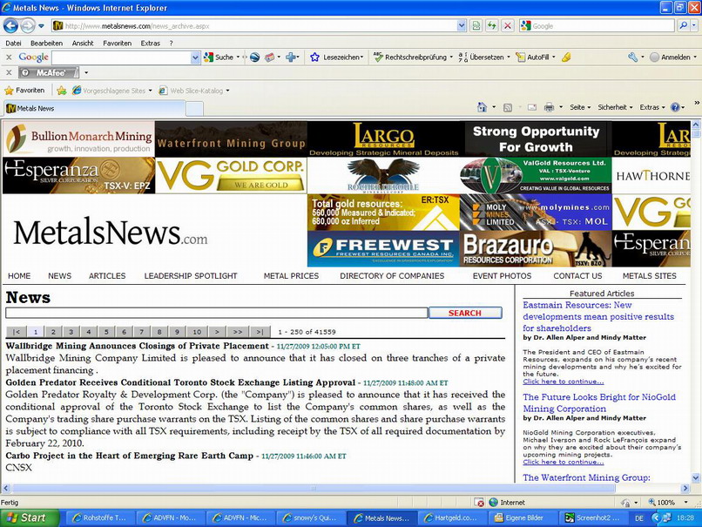Close the Google toolbar with its X

[9, 57]
